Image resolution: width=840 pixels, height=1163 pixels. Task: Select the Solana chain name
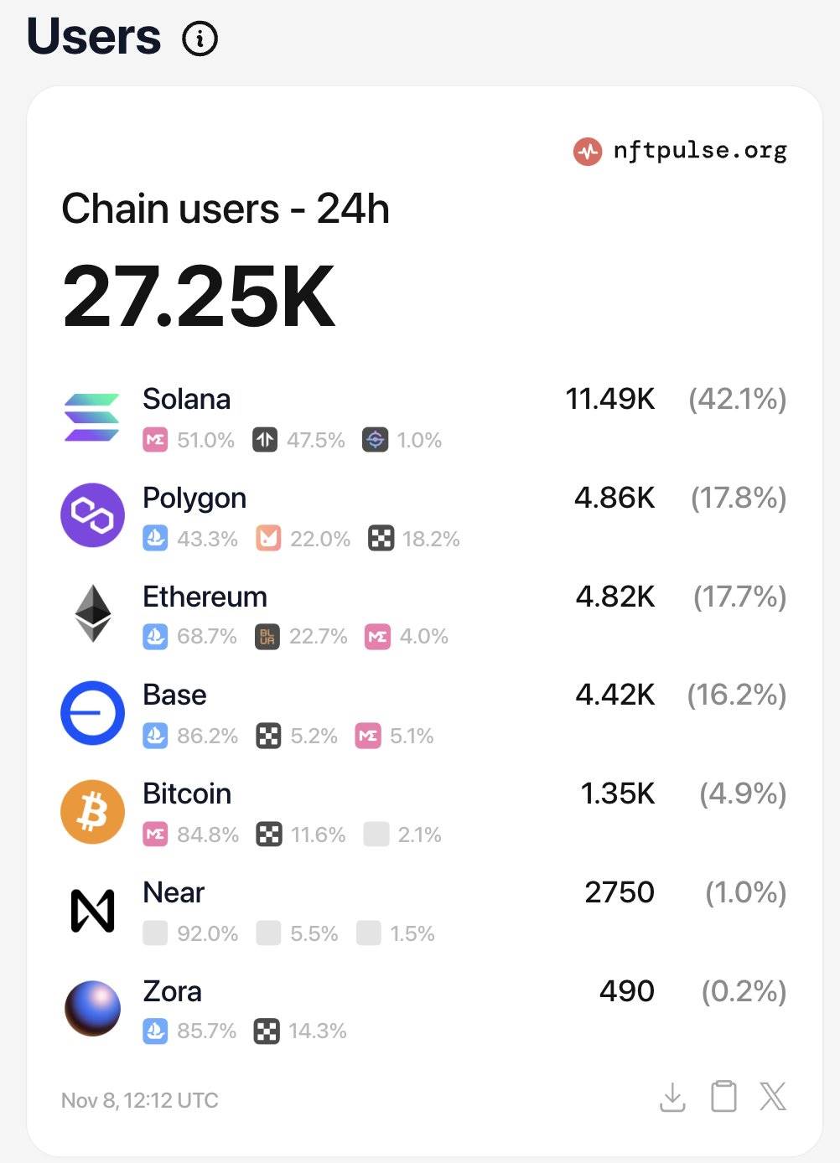click(x=186, y=399)
